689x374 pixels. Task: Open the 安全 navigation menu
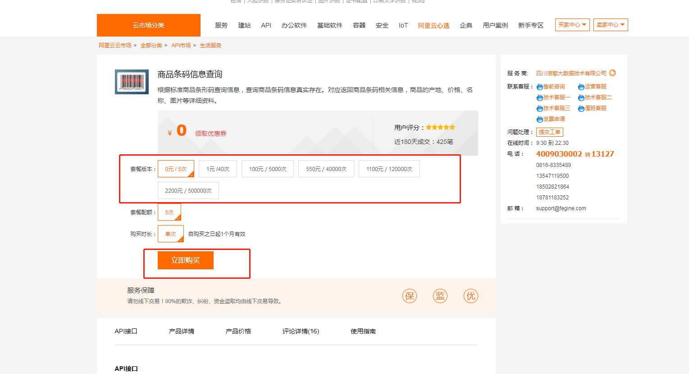pyautogui.click(x=382, y=25)
